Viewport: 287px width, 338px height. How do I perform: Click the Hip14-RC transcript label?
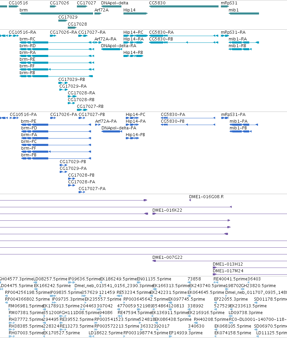pyautogui.click(x=133, y=32)
